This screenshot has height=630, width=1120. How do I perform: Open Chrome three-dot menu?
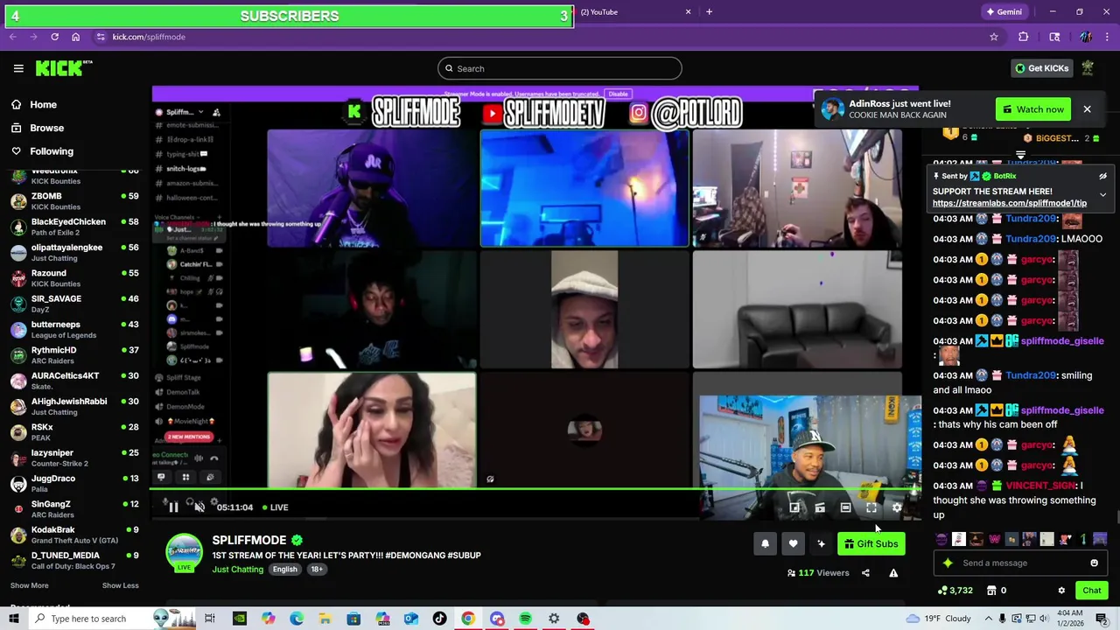tap(1108, 37)
